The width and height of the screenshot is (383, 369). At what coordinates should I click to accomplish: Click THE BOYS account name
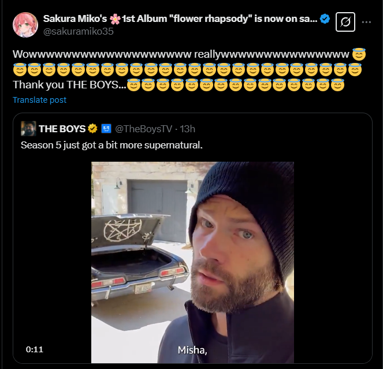pyautogui.click(x=62, y=128)
